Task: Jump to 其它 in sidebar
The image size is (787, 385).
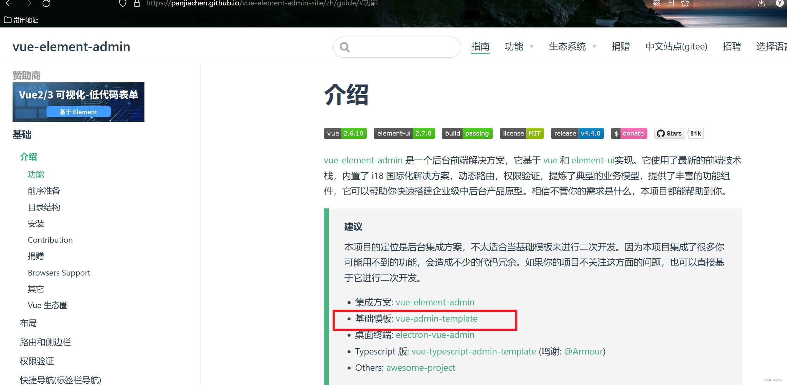Action: (36, 289)
